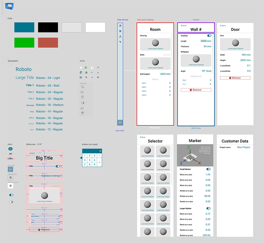Screen dimensions: 264x243
Task: Select the add-person icon in the side tab bar
Action: coord(120,31)
